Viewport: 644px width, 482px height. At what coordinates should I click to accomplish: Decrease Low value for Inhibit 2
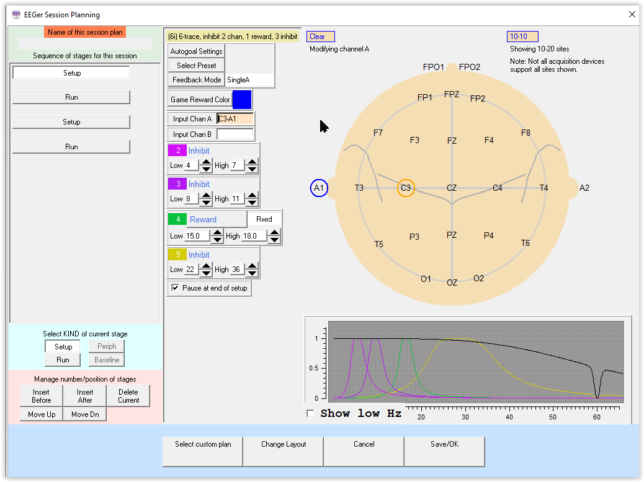206,169
